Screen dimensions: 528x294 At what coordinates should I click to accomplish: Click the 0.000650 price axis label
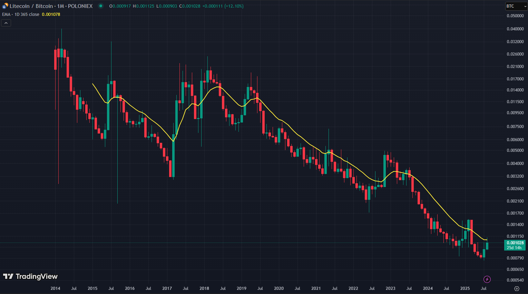515,269
